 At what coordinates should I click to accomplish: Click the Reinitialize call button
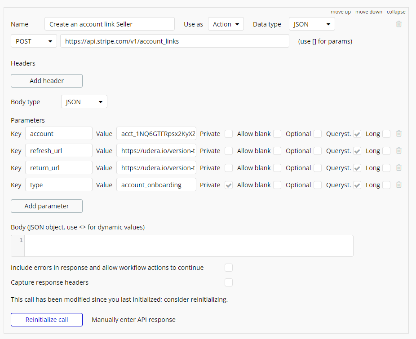(47, 320)
